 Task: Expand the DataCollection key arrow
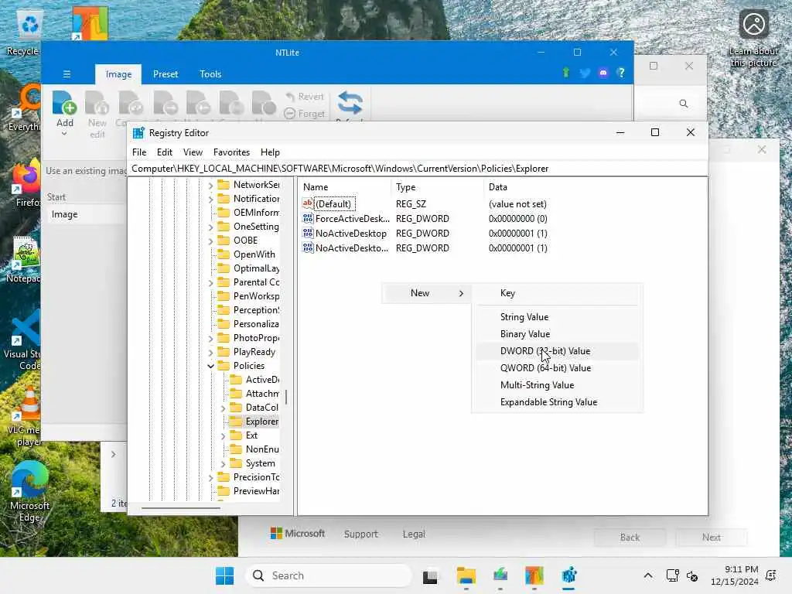point(224,408)
